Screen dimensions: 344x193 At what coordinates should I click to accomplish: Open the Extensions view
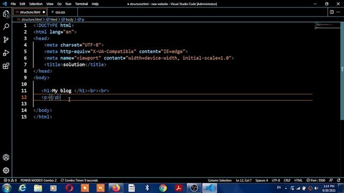6,65
